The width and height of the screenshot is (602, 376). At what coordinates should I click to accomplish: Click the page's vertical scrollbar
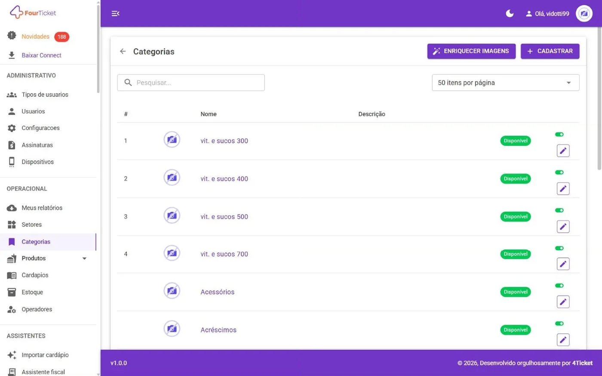(x=599, y=99)
